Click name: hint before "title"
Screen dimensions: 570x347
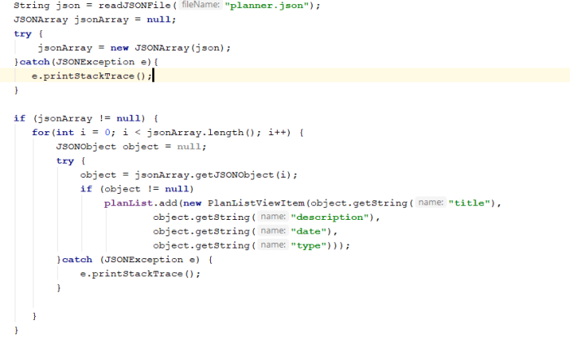pyautogui.click(x=431, y=203)
